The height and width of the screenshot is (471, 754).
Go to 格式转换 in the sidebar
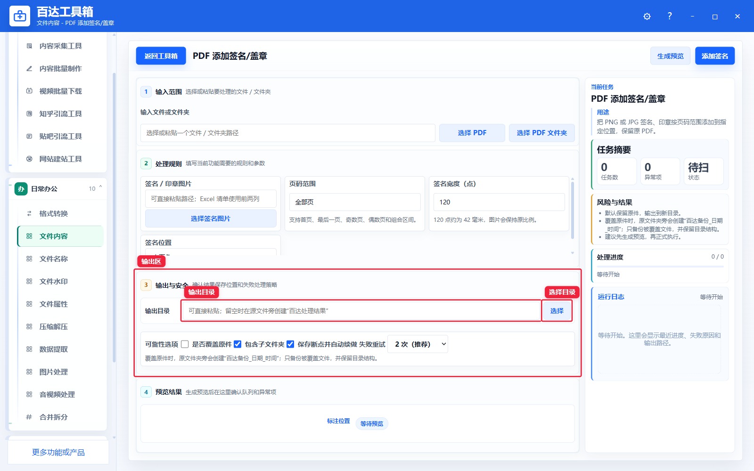coord(60,213)
